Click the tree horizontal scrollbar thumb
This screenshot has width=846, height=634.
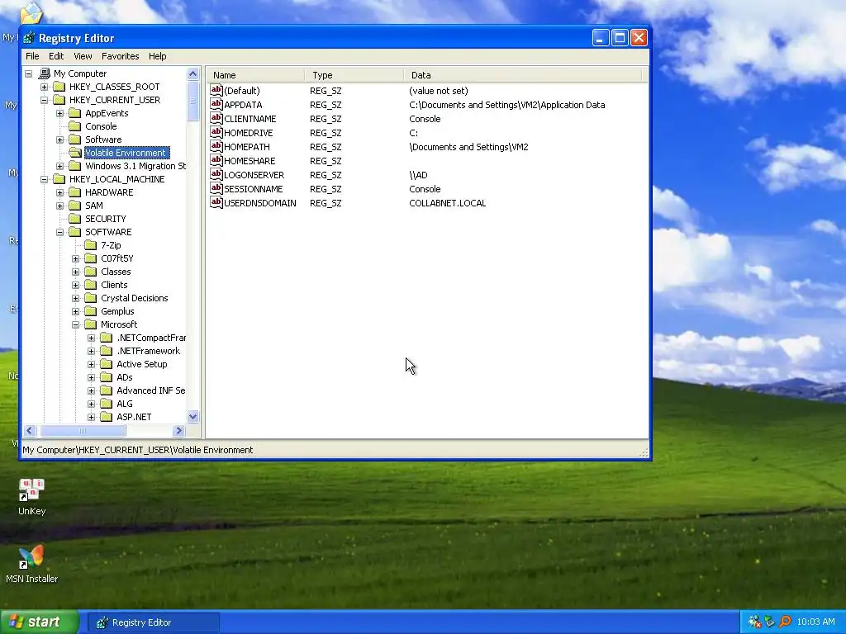point(83,430)
